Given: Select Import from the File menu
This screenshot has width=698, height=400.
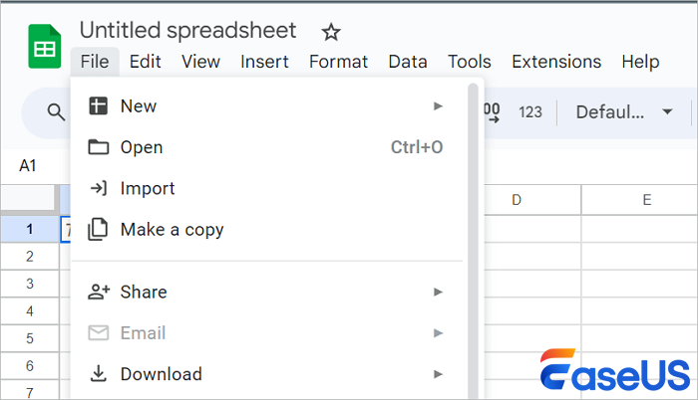Looking at the screenshot, I should tap(267, 188).
